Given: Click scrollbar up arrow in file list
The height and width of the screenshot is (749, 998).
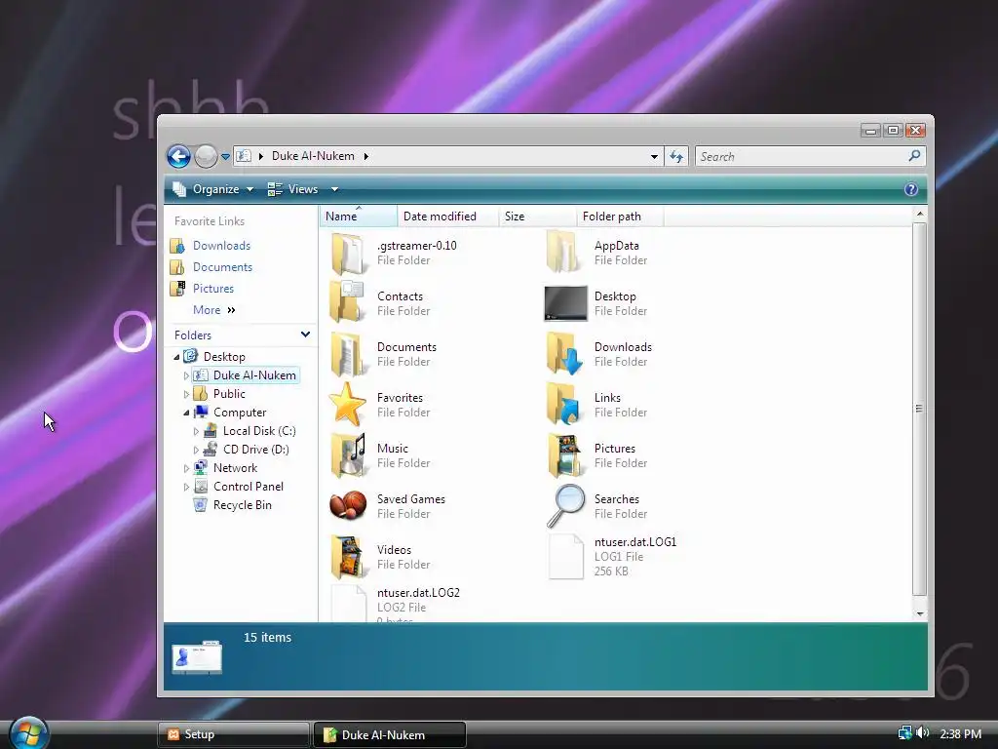Looking at the screenshot, I should point(919,215).
